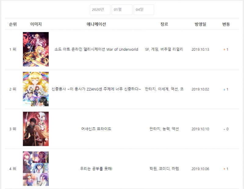244x189 pixels.
Task: Open the 01월 month dropdown
Action: [x=122, y=10]
